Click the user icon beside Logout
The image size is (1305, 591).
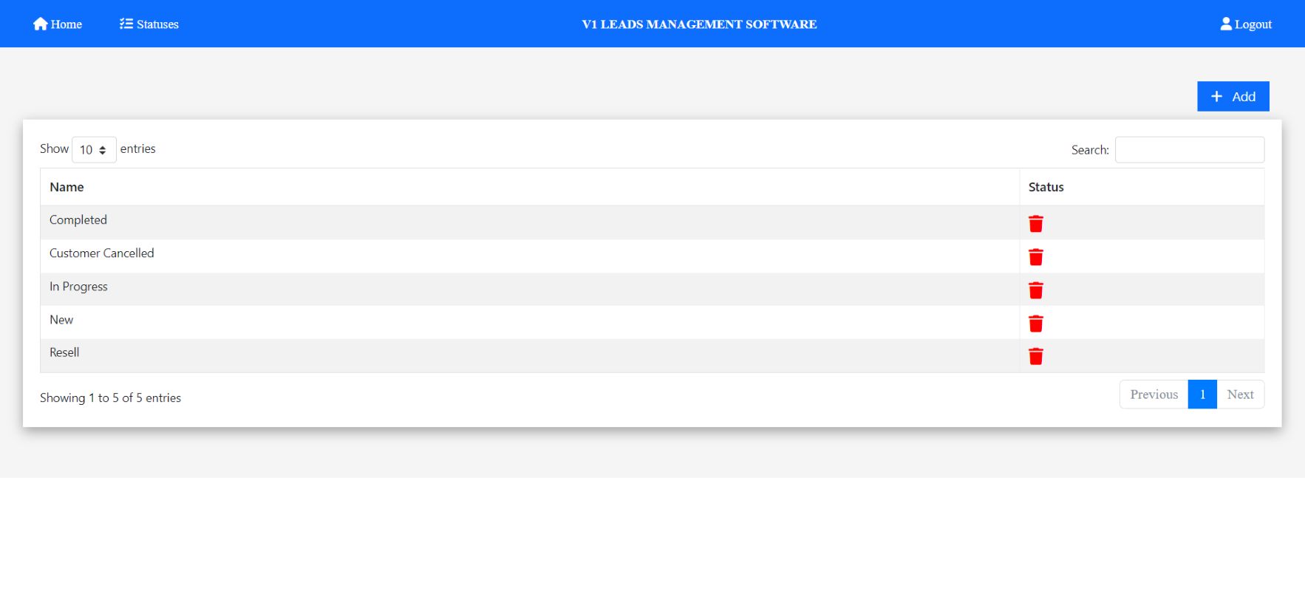click(1226, 24)
